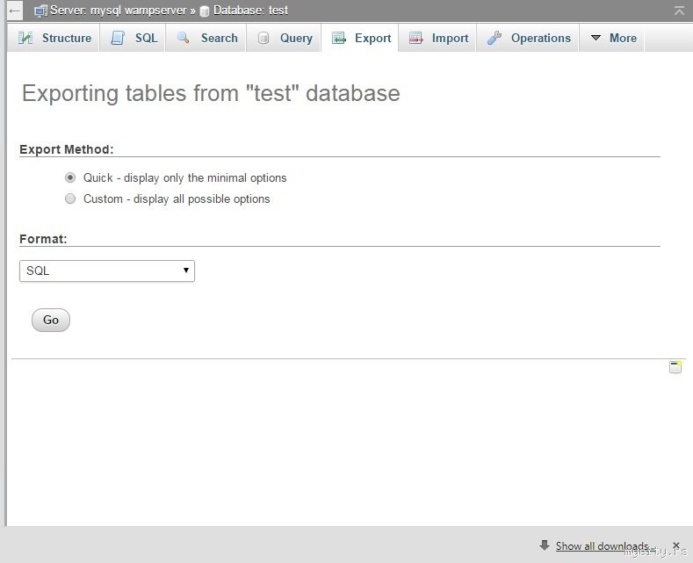Click the Operations wrench icon
This screenshot has height=563, width=693.
coord(494,39)
